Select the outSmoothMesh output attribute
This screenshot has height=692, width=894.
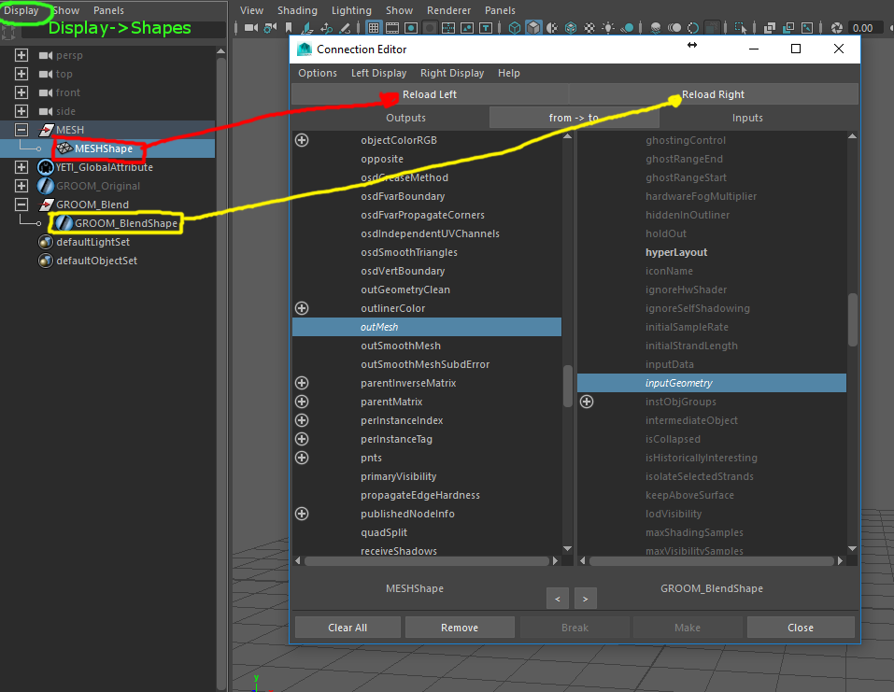click(x=401, y=346)
